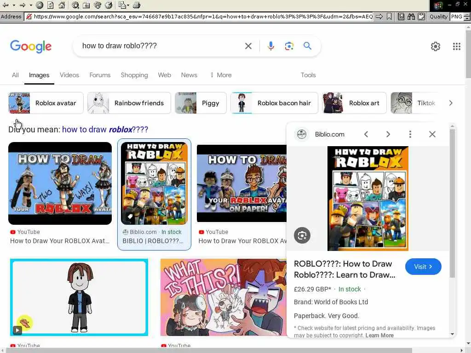Select the Roblox bacon hair chip

(x=274, y=103)
